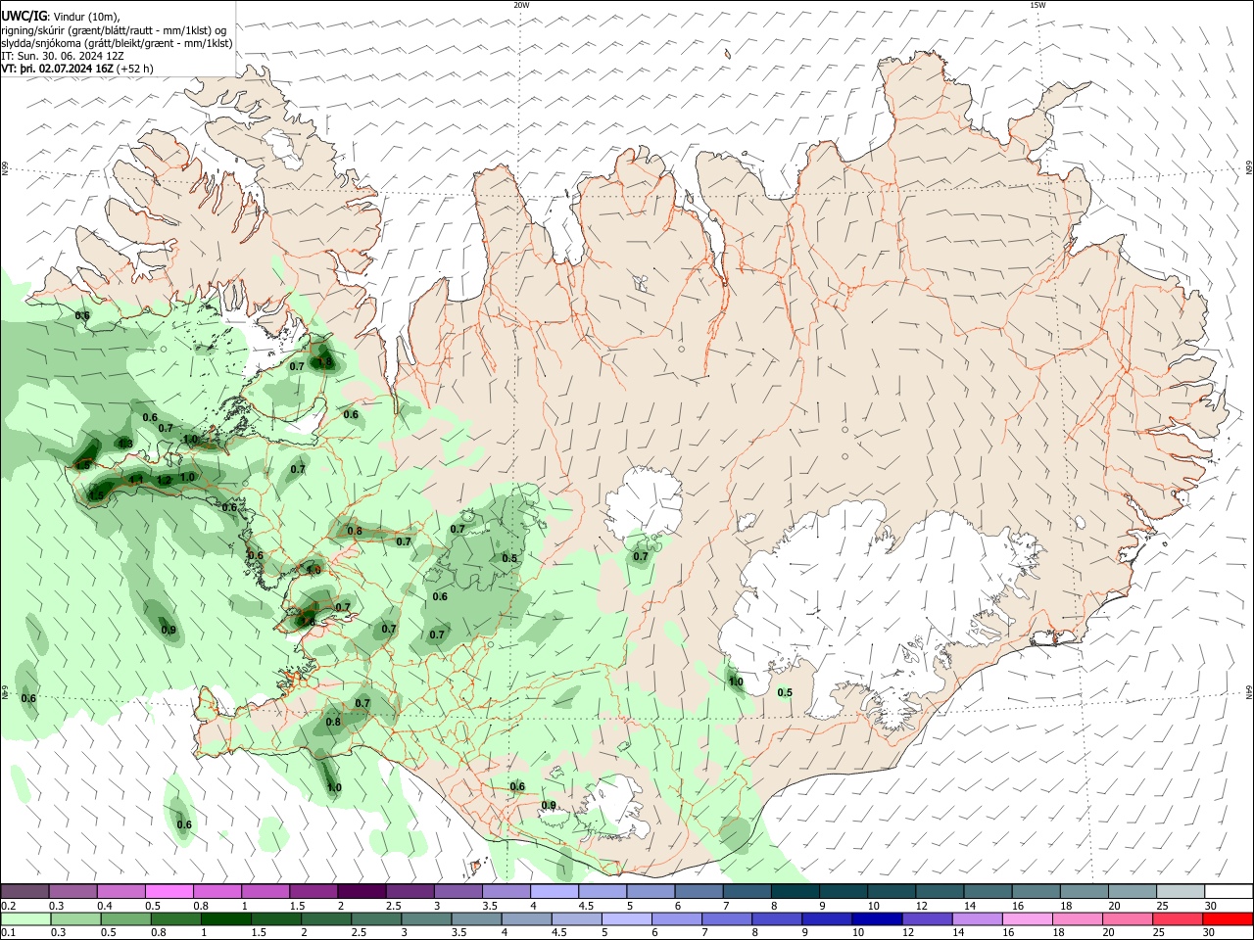
Task: Click the light pink 16–18 lower legend swatch
Action: point(1027,918)
